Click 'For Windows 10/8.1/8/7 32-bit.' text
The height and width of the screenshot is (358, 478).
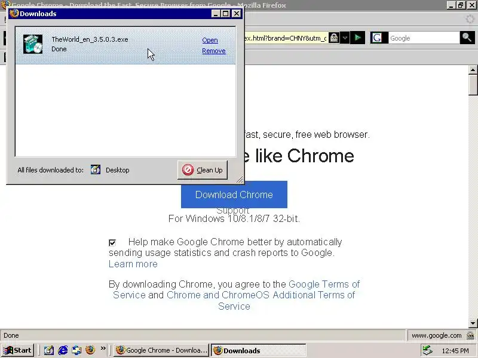point(234,218)
